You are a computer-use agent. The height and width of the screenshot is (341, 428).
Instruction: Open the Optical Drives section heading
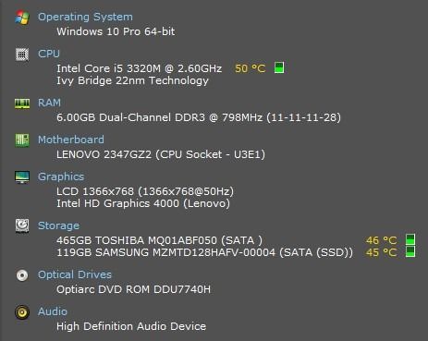pos(75,274)
